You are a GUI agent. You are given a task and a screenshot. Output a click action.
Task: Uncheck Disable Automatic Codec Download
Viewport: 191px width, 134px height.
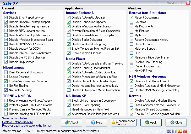tap(69, 72)
